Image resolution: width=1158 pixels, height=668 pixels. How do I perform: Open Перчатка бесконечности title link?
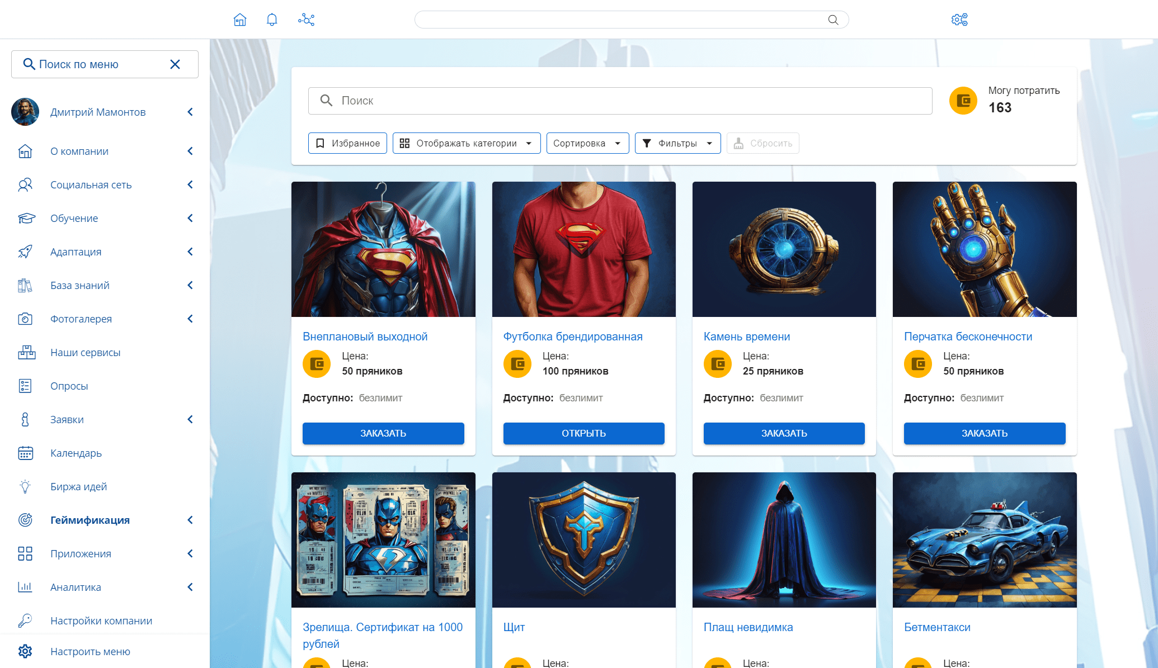click(968, 337)
